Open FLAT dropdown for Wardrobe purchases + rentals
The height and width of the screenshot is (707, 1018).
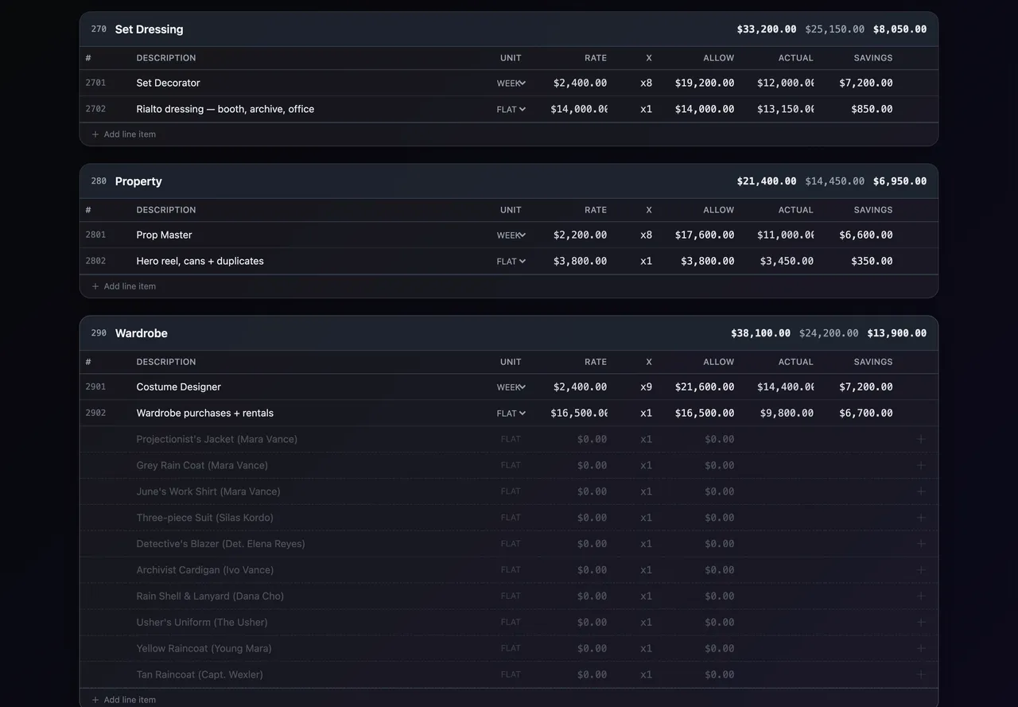[511, 413]
